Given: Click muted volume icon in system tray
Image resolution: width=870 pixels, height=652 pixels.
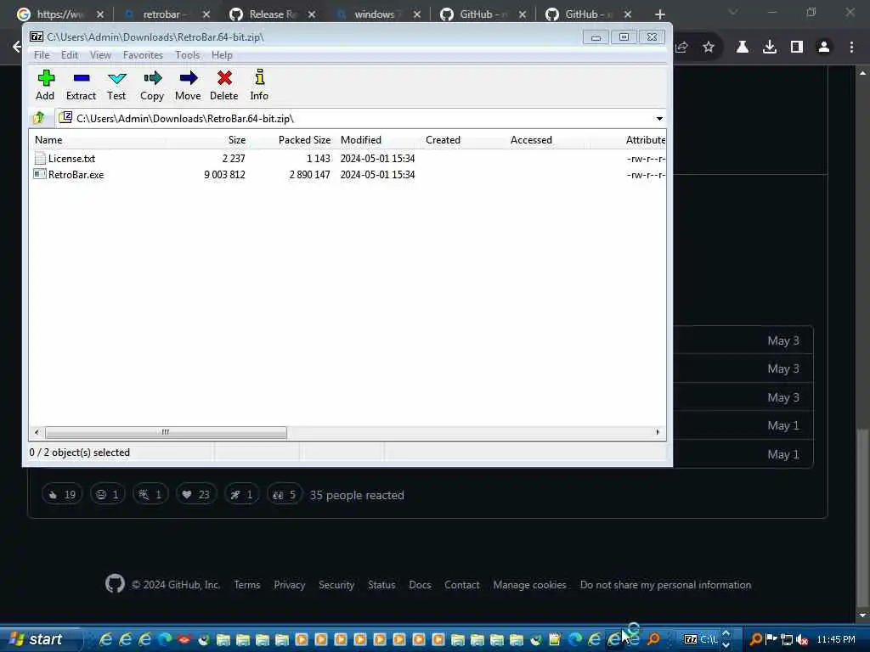Looking at the screenshot, I should point(802,640).
